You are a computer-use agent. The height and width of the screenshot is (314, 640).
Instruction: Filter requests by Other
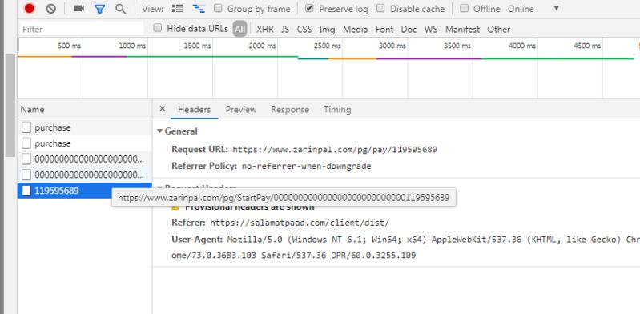(x=498, y=30)
